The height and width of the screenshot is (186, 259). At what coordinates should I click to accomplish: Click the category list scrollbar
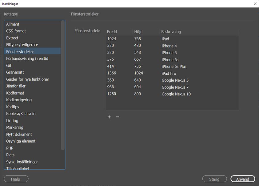63,85
